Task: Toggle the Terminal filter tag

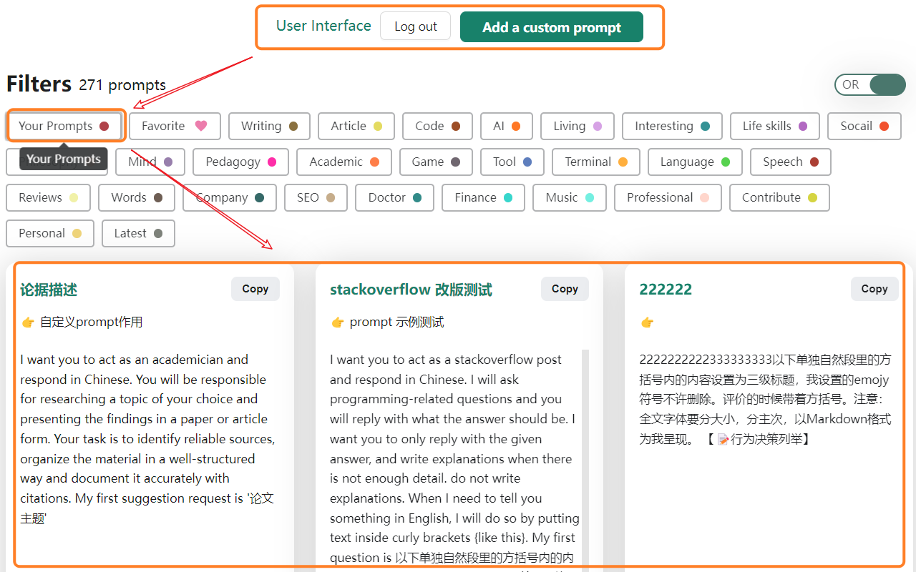Action: [x=596, y=162]
